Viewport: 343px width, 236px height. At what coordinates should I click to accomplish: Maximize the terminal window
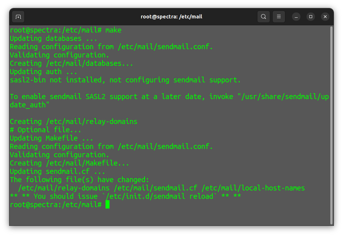click(311, 17)
